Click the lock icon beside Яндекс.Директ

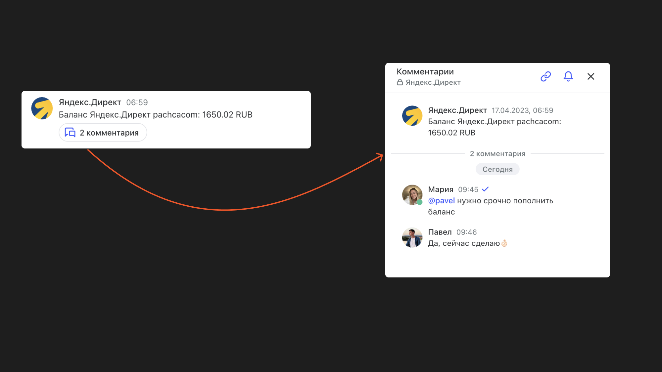coord(400,82)
